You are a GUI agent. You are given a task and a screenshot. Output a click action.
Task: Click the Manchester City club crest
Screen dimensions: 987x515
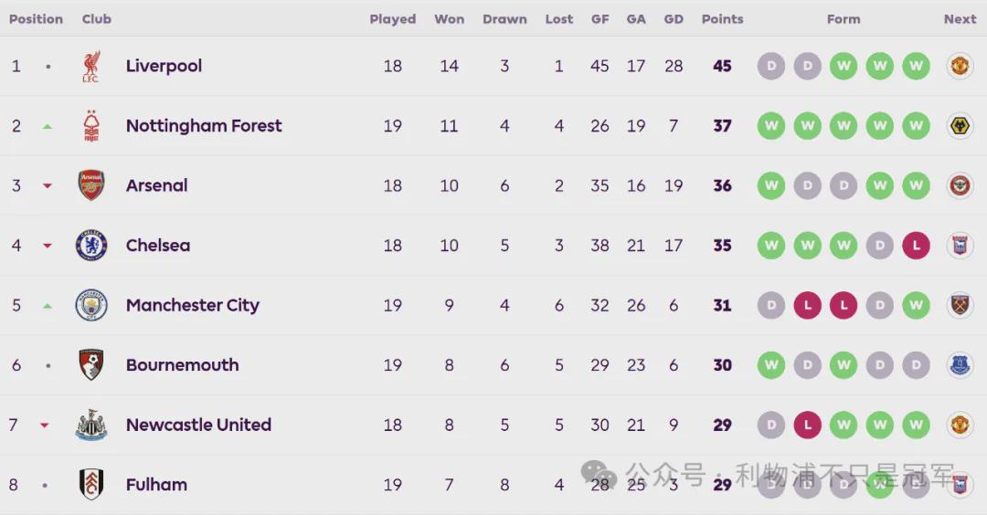91,305
